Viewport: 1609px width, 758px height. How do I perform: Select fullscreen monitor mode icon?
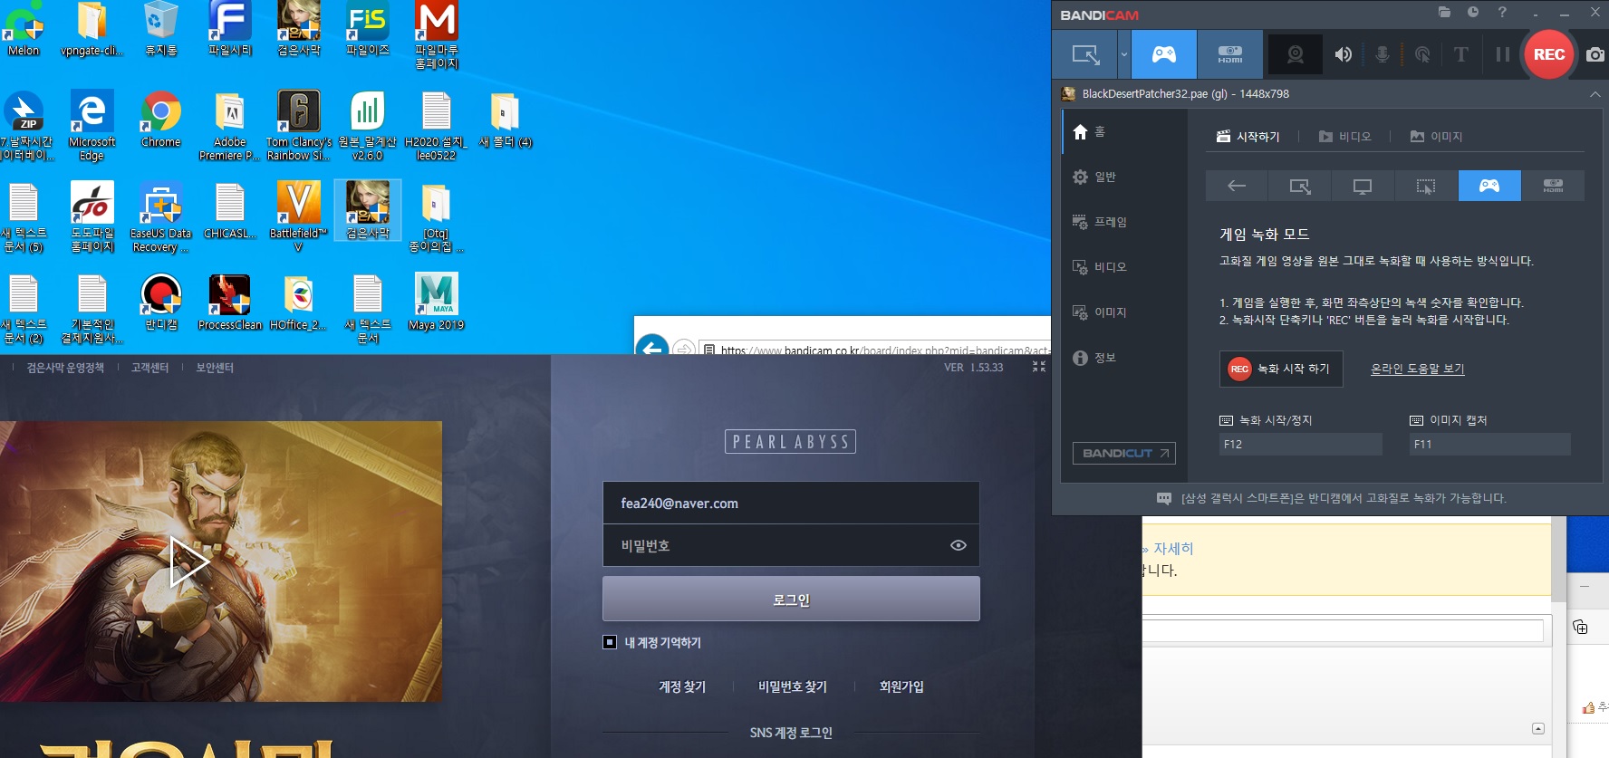click(x=1363, y=186)
